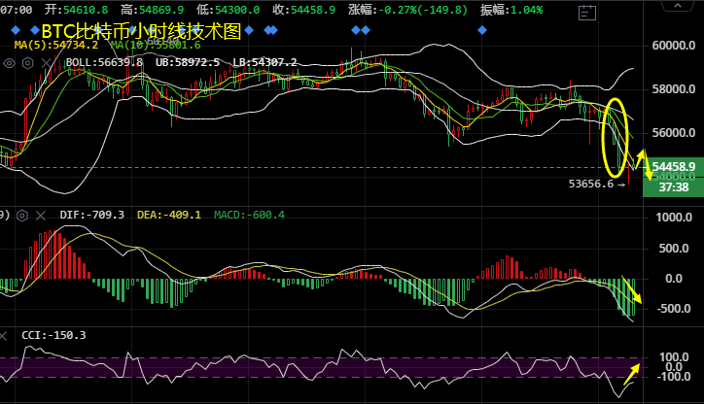The width and height of the screenshot is (704, 404).
Task: Select the UB:58972.5 upper band label
Action: (x=188, y=62)
